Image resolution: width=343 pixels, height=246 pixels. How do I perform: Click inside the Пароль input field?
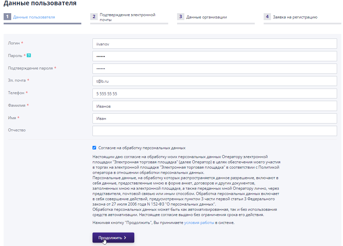(x=214, y=56)
